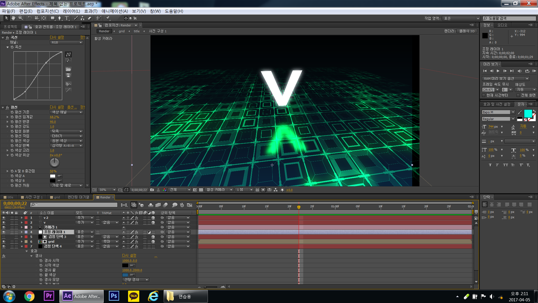Open the composition mini-flowchart
The height and width of the screenshot is (303, 538).
coord(124,205)
